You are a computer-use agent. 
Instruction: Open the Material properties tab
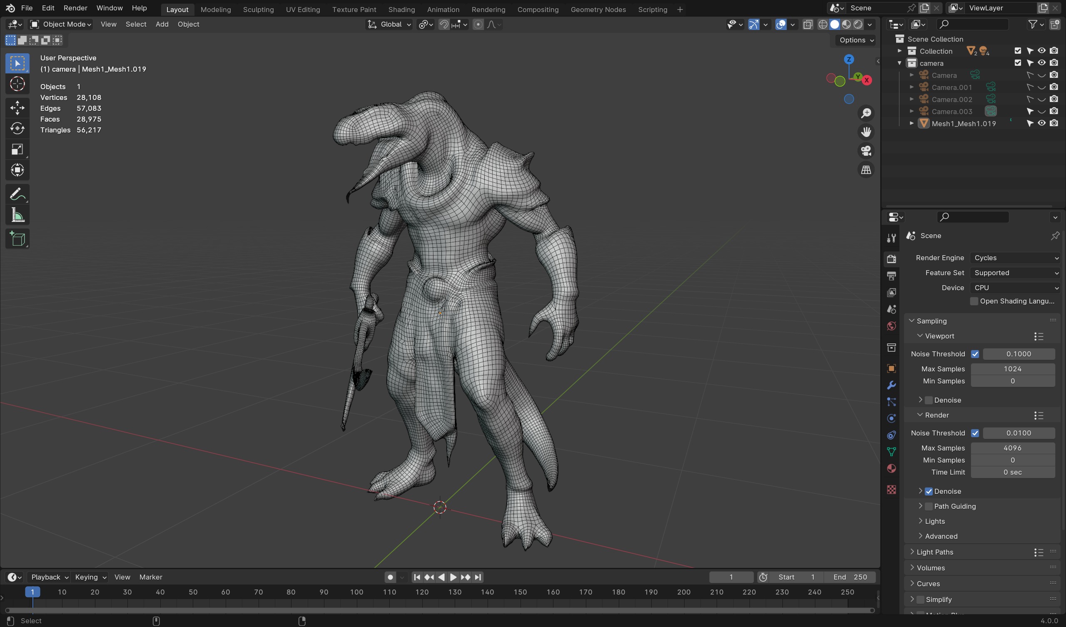(891, 468)
